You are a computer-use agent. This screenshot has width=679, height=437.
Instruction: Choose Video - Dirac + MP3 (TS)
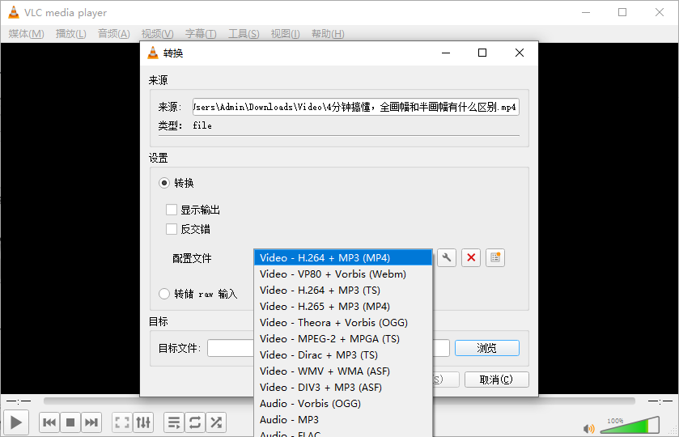click(x=343, y=354)
